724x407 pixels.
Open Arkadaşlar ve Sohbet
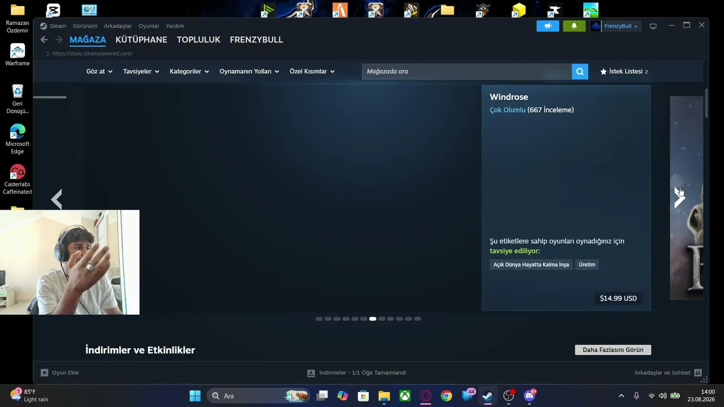tap(662, 373)
